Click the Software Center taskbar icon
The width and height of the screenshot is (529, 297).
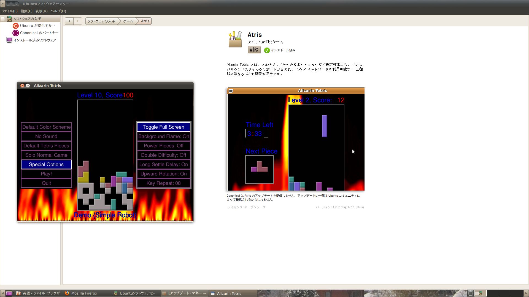(116, 293)
